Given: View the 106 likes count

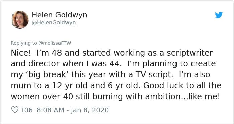Looking at the screenshot, I should 26,110.
